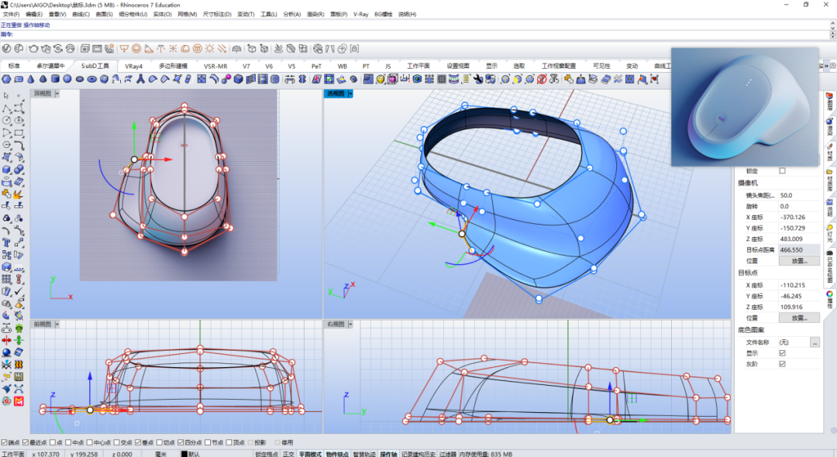Edit the 镜头焦距 value 50.0
Screen dimensions: 837x457
pyautogui.click(x=798, y=195)
